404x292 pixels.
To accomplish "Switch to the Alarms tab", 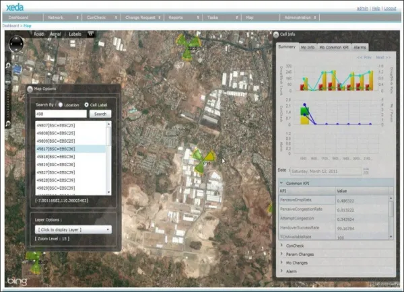I will click(x=360, y=47).
